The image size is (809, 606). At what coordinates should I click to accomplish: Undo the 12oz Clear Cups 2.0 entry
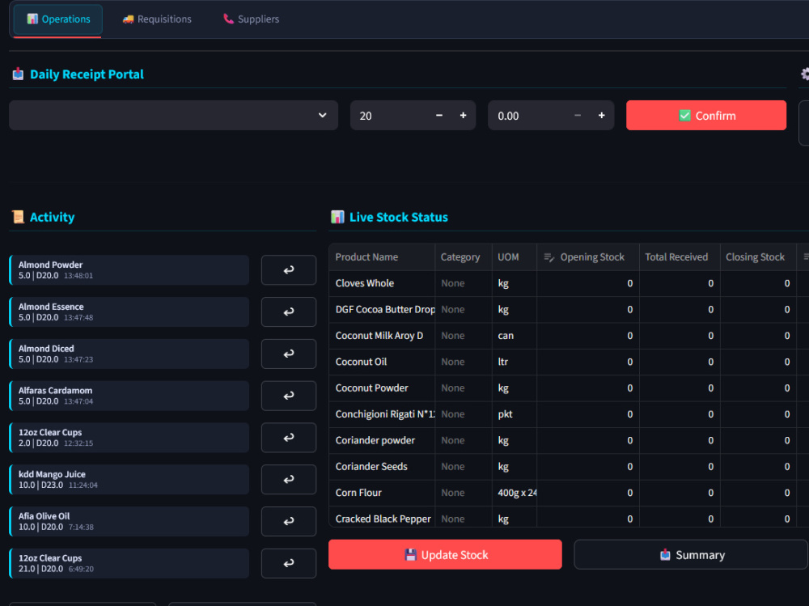click(289, 437)
